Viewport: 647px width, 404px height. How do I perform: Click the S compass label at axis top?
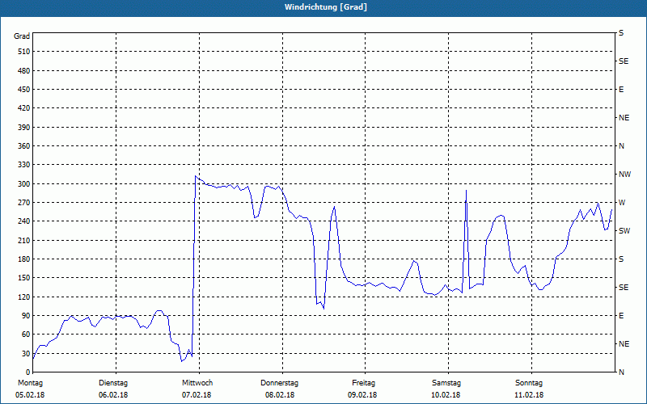point(621,33)
